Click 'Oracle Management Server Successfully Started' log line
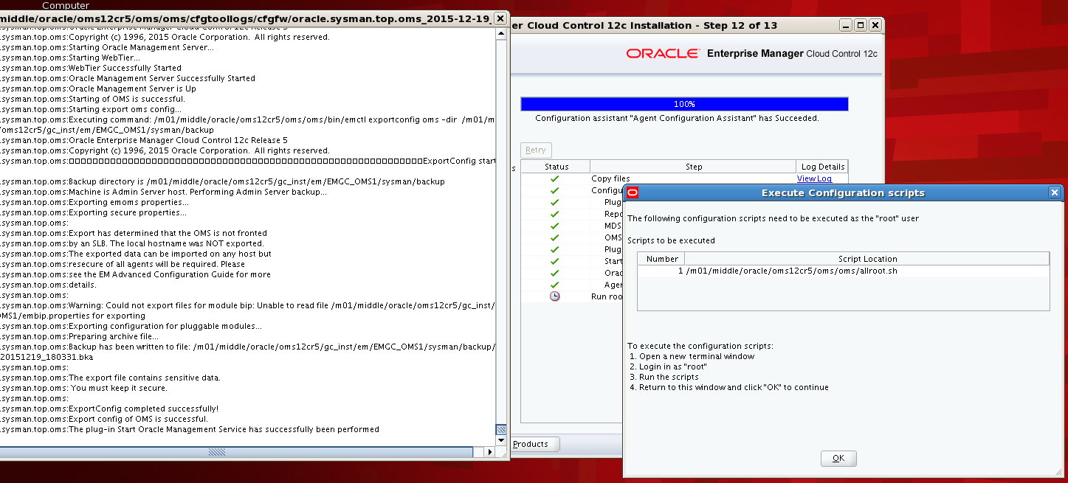This screenshot has height=483, width=1068. [x=162, y=78]
